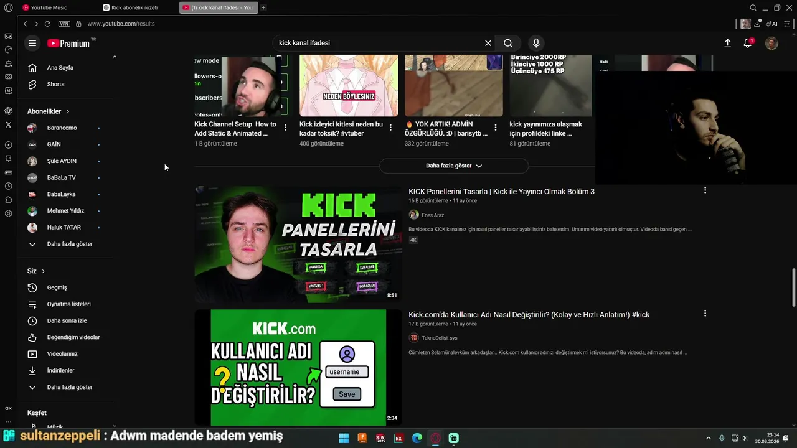
Task: Open the taskbar volume icon
Action: pos(744,438)
